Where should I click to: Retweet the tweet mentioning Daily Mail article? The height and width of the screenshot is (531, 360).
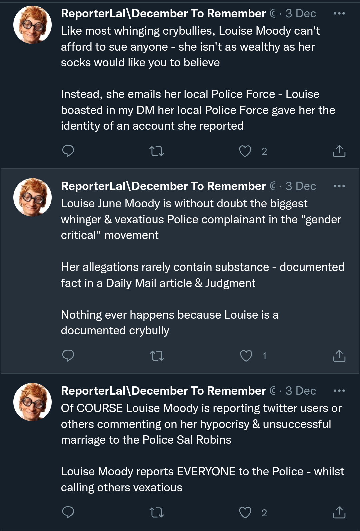157,356
